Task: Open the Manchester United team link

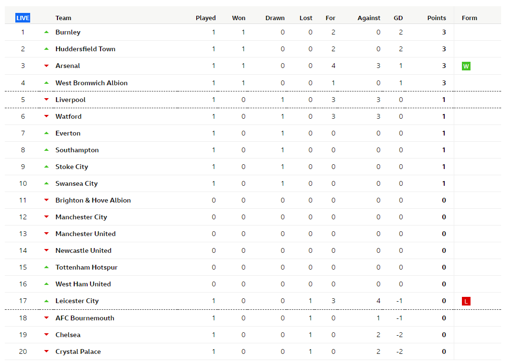Action: click(x=85, y=234)
